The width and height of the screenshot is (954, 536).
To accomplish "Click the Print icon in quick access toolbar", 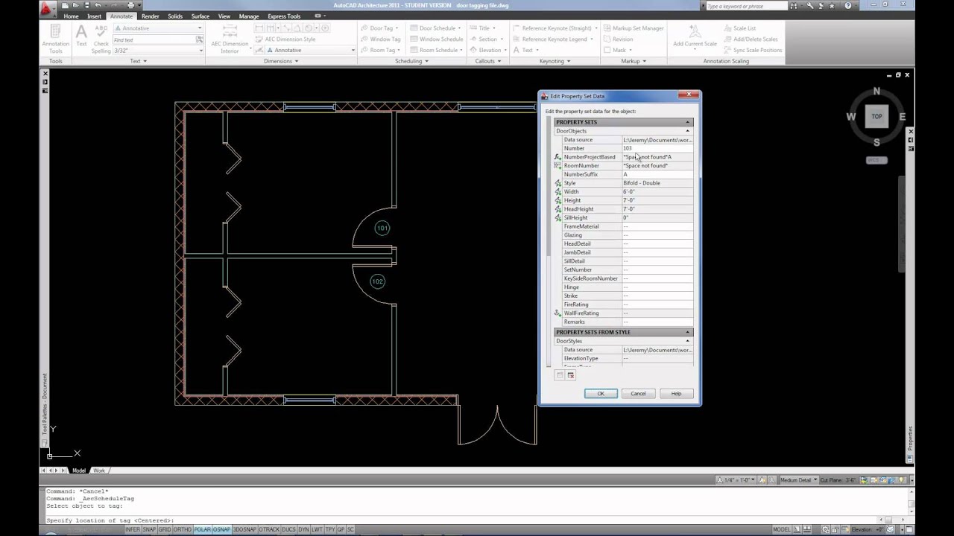I will tap(130, 5).
